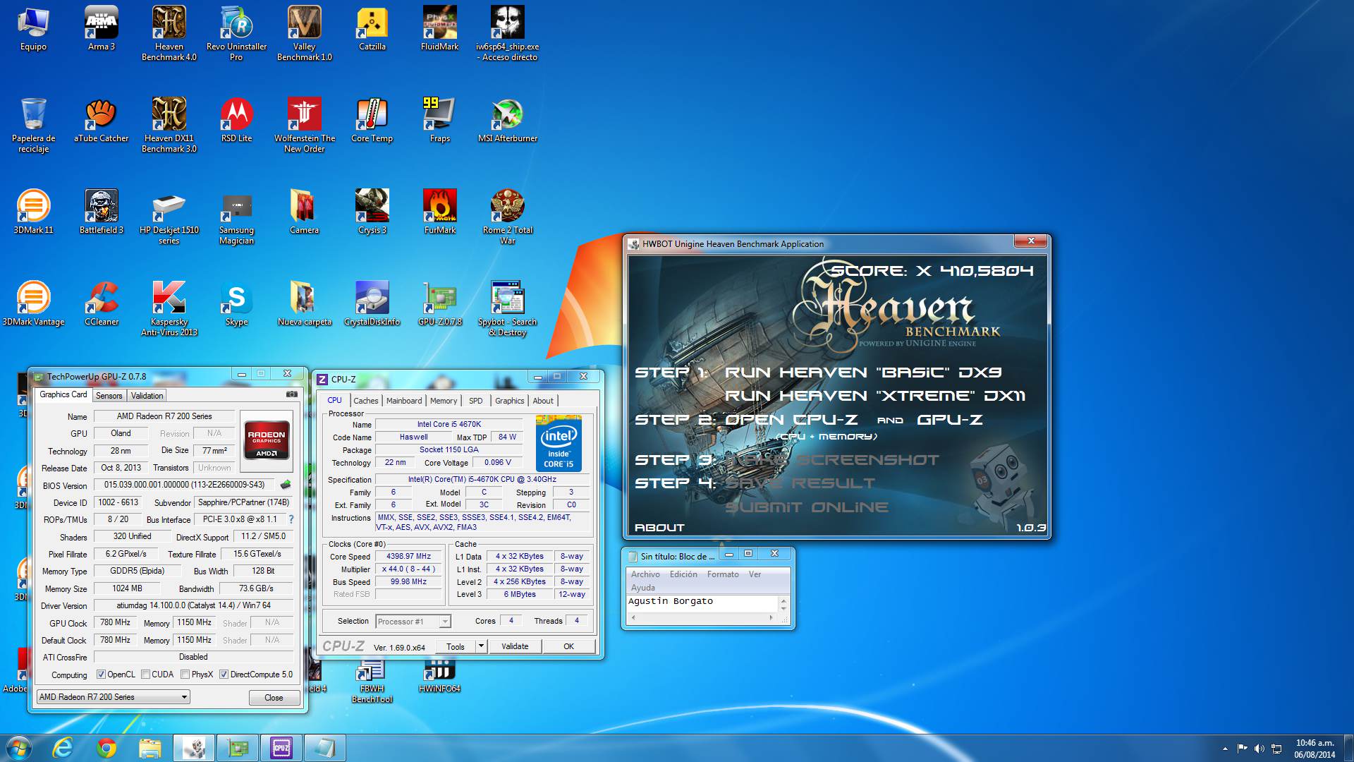The image size is (1354, 762).
Task: Click GPU-Z BIOS save chip icon
Action: 285,485
